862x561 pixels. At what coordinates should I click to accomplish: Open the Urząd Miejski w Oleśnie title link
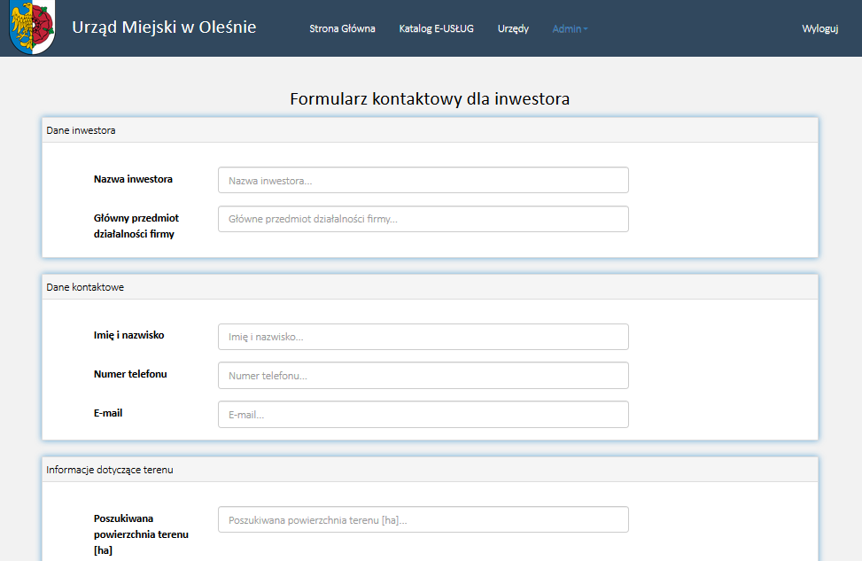click(164, 27)
